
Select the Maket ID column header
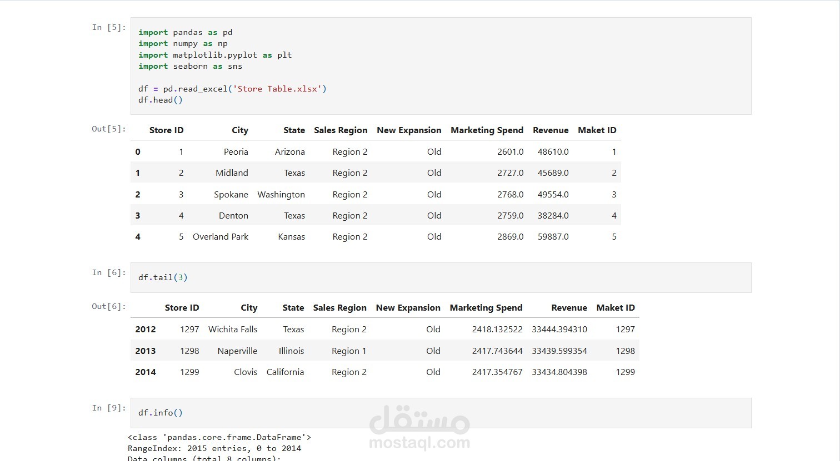[x=597, y=130]
